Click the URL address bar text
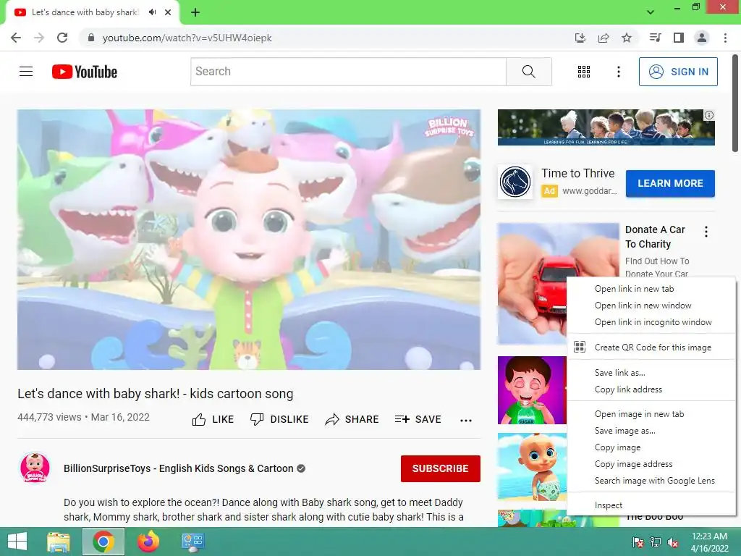Screen dimensions: 741x556 click(x=187, y=38)
